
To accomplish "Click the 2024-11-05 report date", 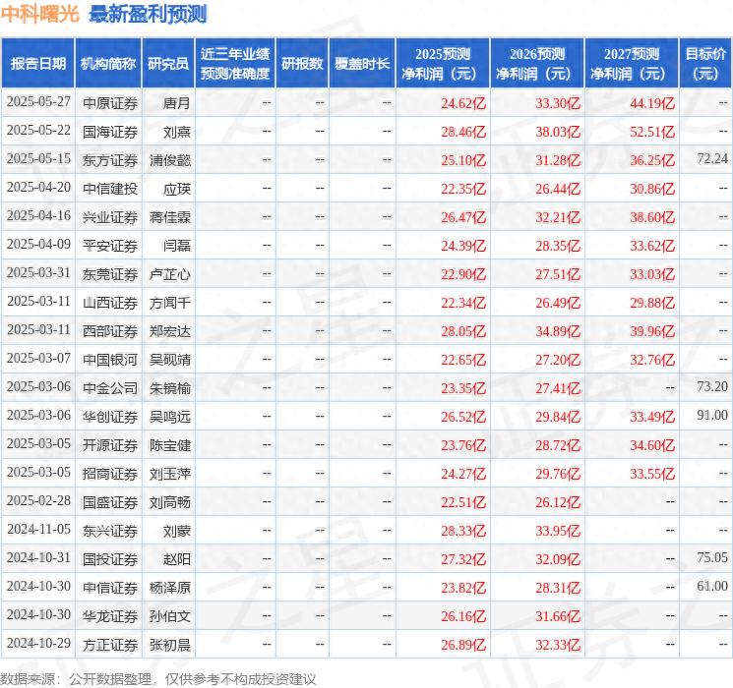I will pos(38,529).
